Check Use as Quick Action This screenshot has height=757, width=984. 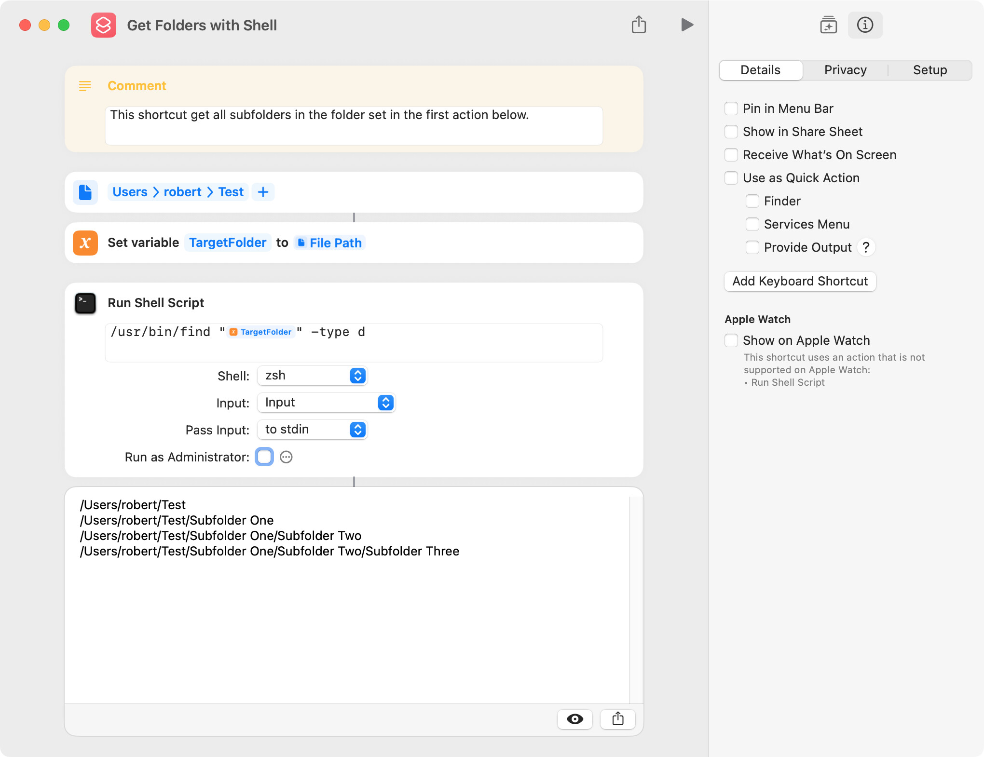click(x=731, y=178)
